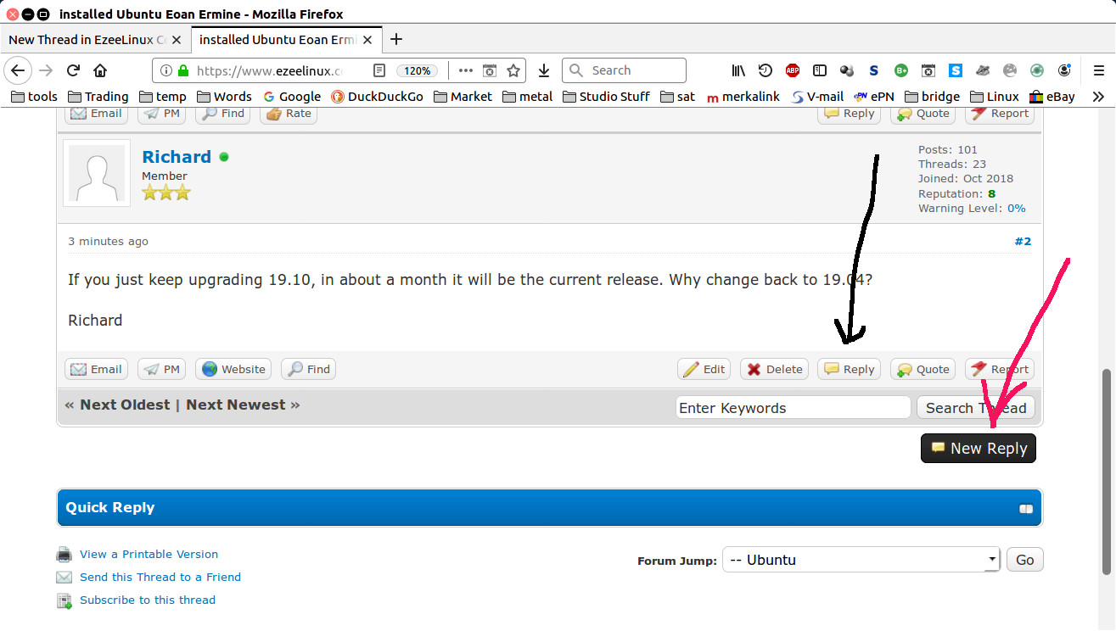Open the tools bookmark folder
The image size is (1116, 631).
pyautogui.click(x=35, y=97)
